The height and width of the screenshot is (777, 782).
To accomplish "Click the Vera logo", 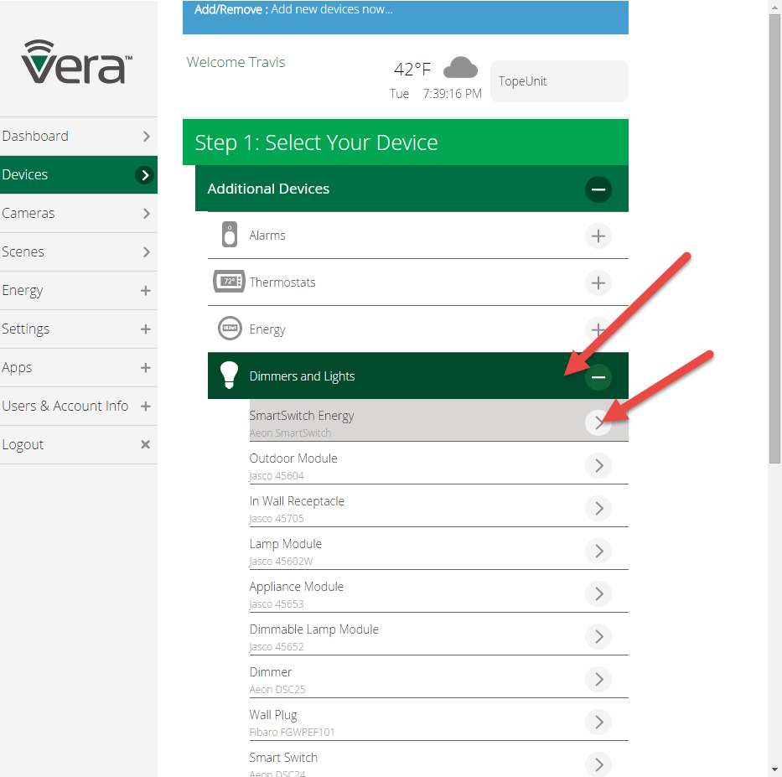I will (77, 62).
